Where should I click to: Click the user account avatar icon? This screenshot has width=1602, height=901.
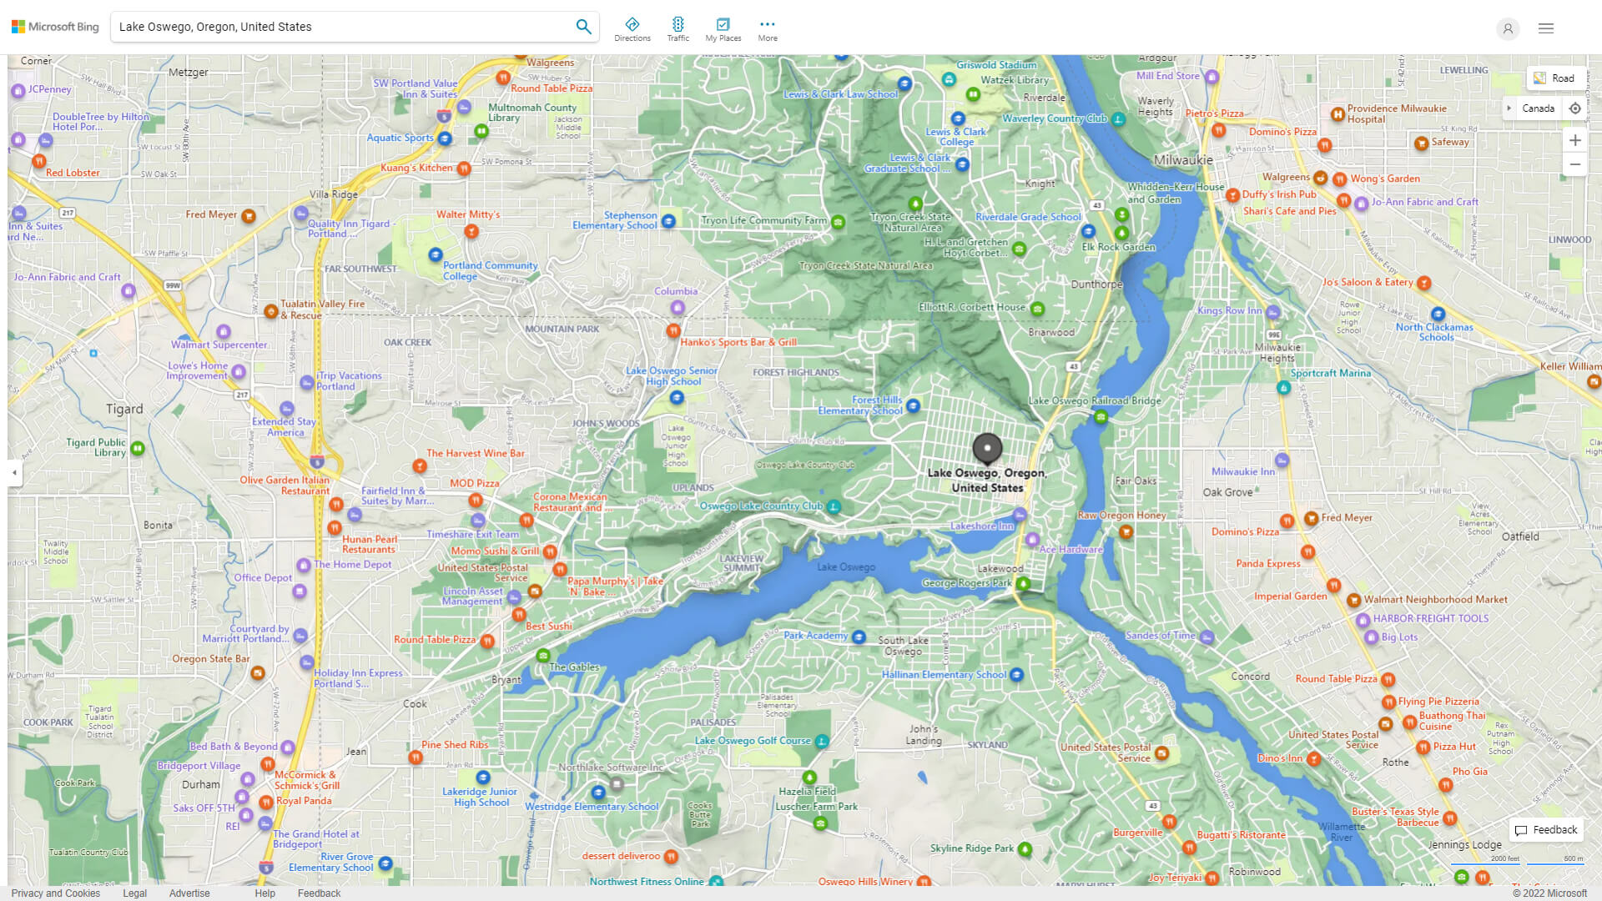[x=1507, y=28]
